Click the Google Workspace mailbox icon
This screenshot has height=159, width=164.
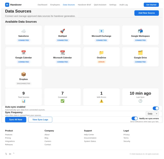point(140,31)
